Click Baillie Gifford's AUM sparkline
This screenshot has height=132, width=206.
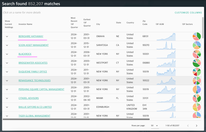[x=166, y=107]
